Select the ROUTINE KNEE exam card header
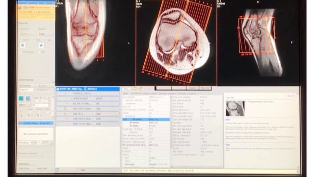 (x=87, y=89)
